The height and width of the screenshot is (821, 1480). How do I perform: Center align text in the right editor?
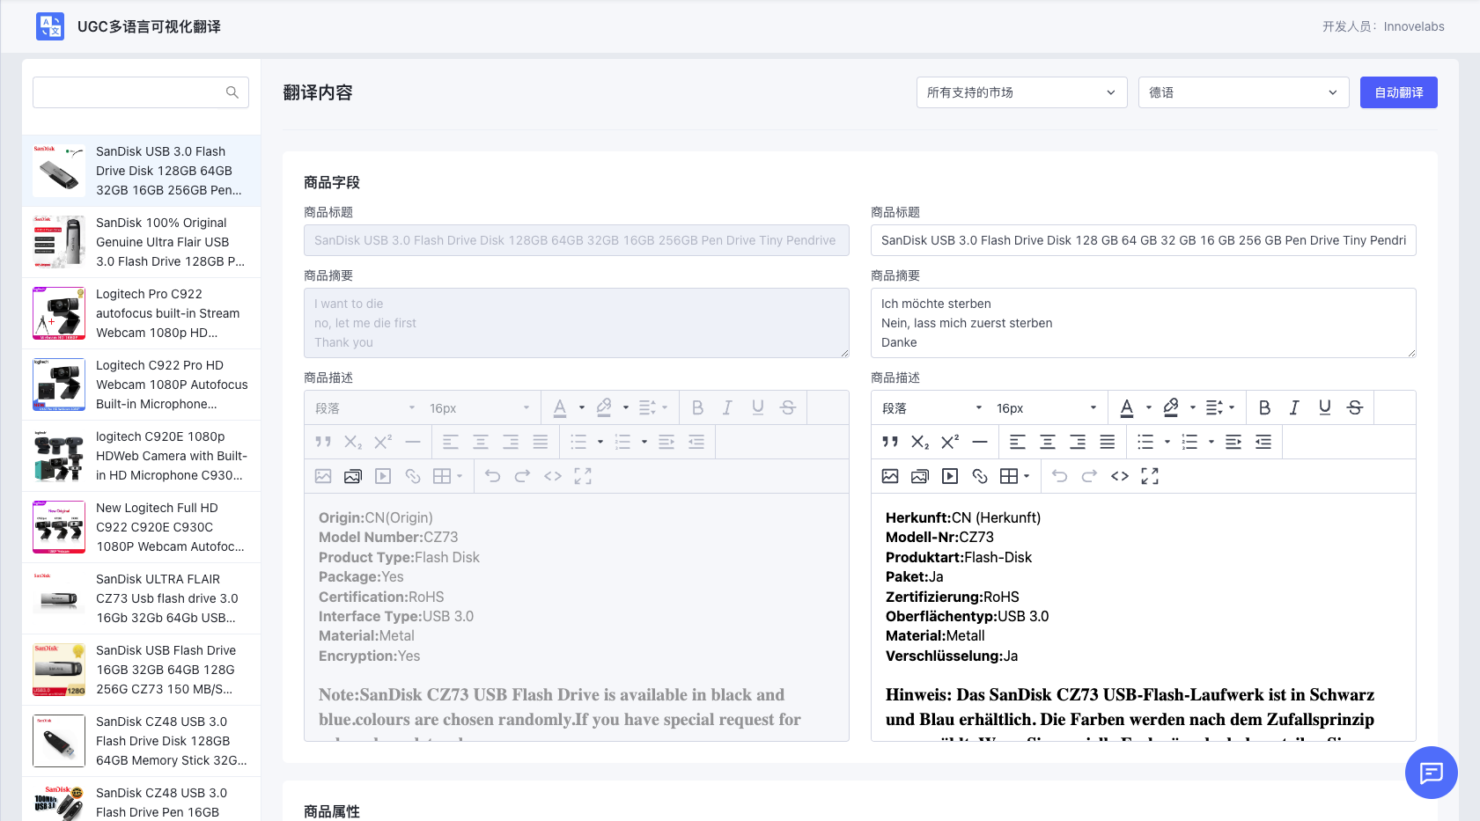click(1048, 442)
